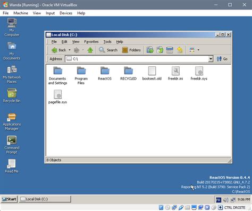252x211 pixels.
Task: Click the Back arrow icon in Explorer
Action: (54, 50)
